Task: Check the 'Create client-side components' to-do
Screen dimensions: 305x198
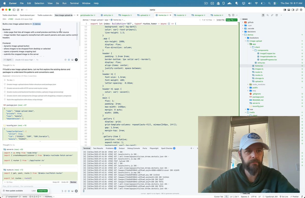Action: [x=5, y=96]
